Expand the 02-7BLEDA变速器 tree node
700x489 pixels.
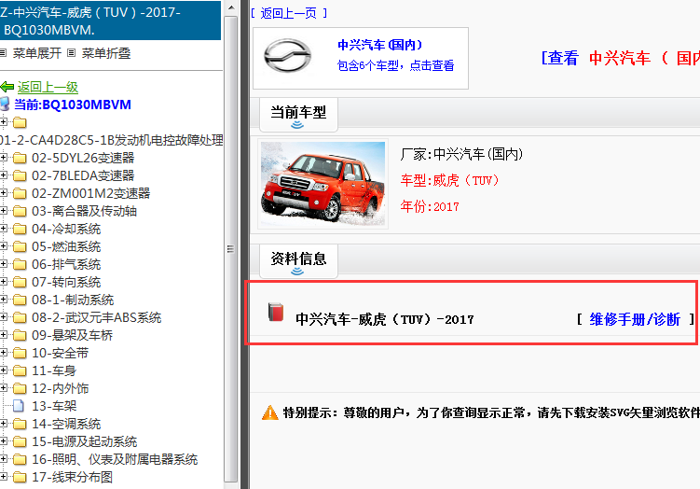(3, 175)
